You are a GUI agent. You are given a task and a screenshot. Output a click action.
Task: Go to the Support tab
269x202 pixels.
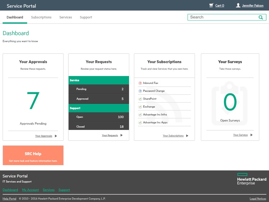86,17
